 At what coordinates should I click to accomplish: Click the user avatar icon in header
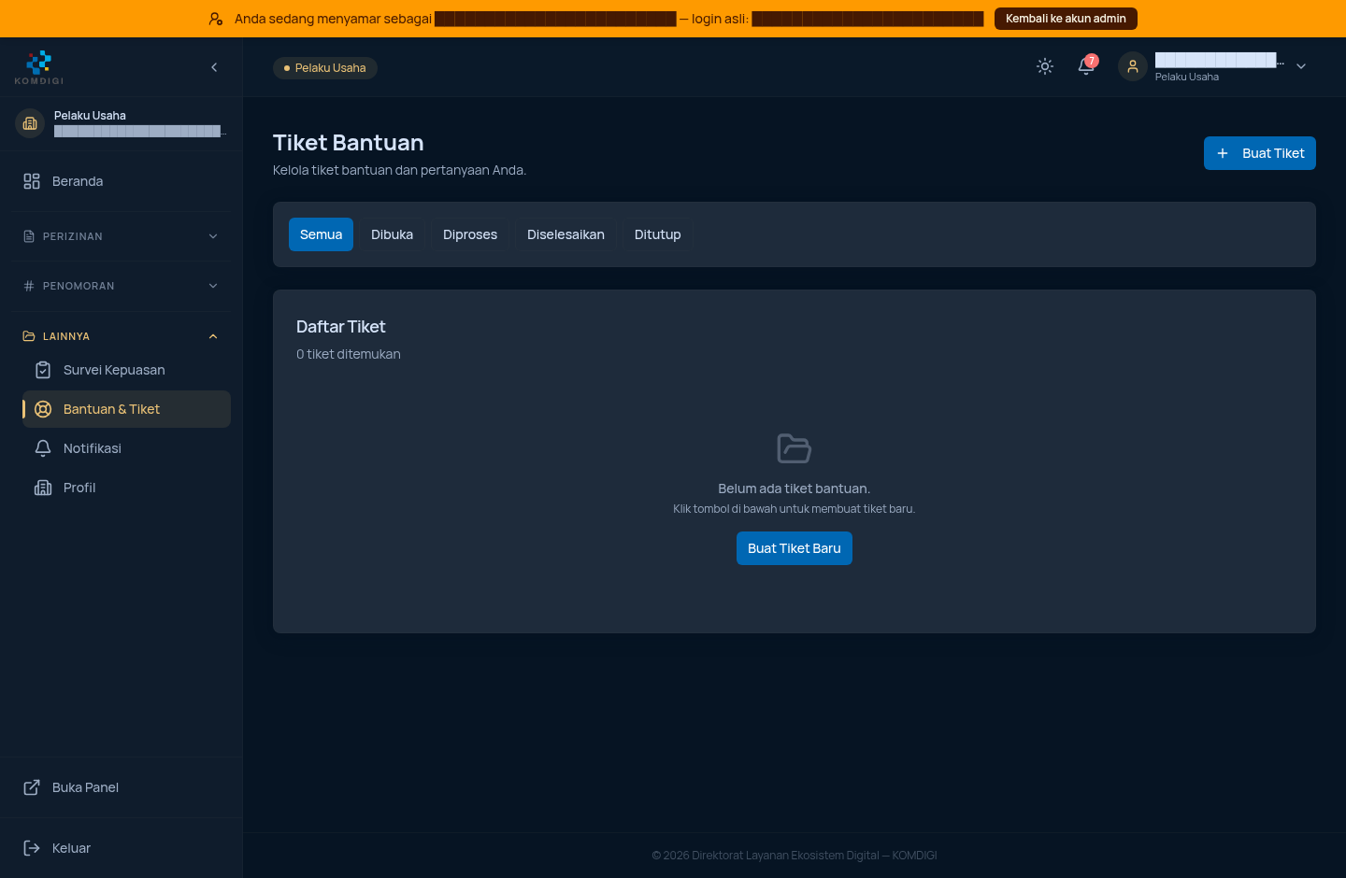1133,66
